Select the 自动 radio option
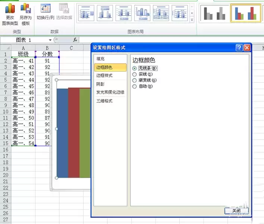The image size is (264, 224). tap(135, 86)
